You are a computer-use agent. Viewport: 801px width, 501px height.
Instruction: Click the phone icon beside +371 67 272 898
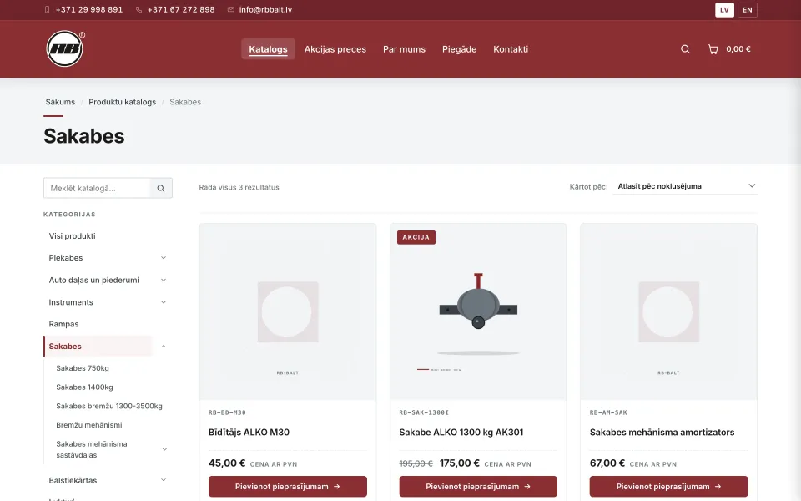pos(139,10)
